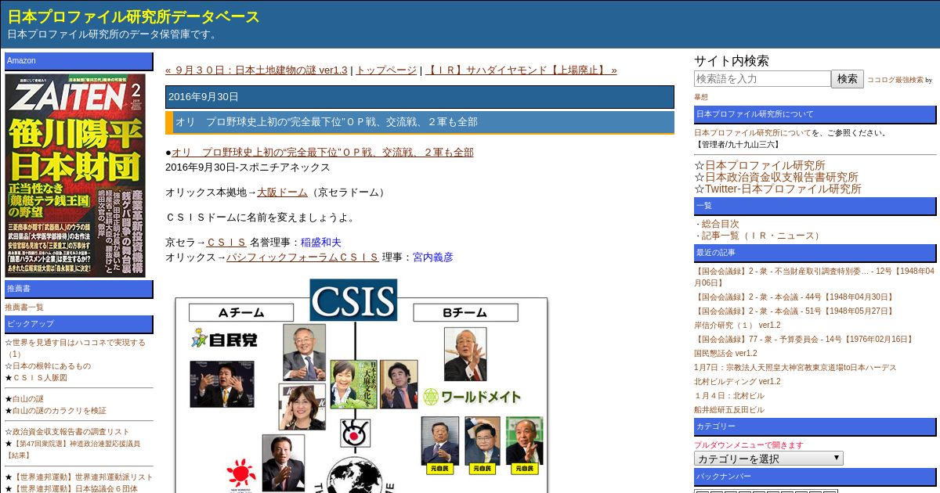
Task: Open the パシフィックフォーラムＣＳＩＳ link
Action: click(302, 257)
